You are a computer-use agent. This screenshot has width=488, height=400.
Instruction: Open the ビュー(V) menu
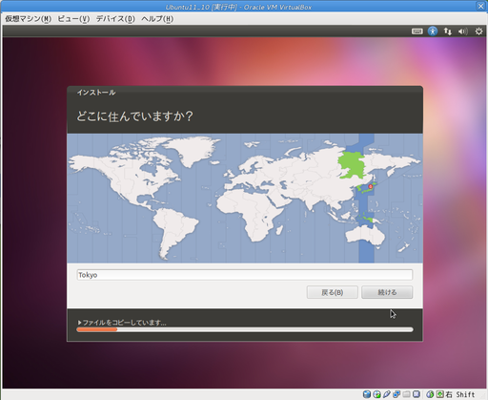(x=73, y=19)
